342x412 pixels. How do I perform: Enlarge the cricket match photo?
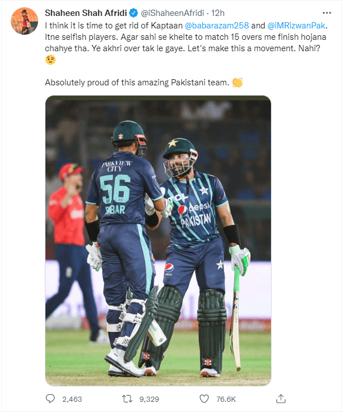tap(158, 241)
